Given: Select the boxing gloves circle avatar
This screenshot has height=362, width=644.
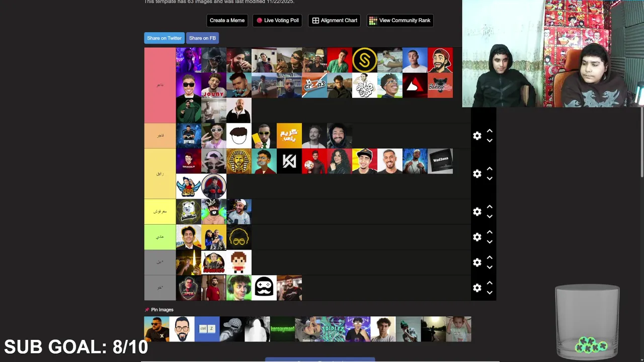Looking at the screenshot, I should click(x=214, y=186).
